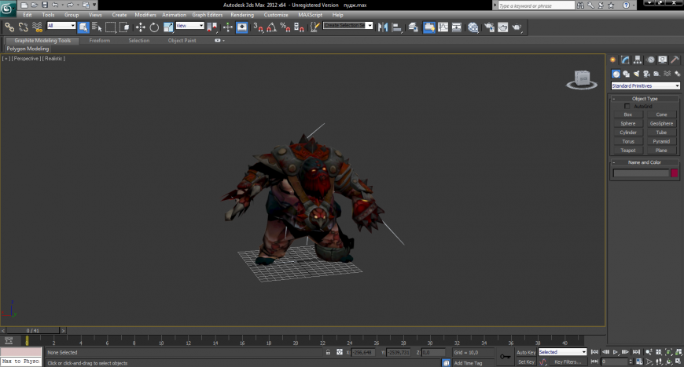
Task: Open the Standard Primitives dropdown
Action: pos(645,85)
